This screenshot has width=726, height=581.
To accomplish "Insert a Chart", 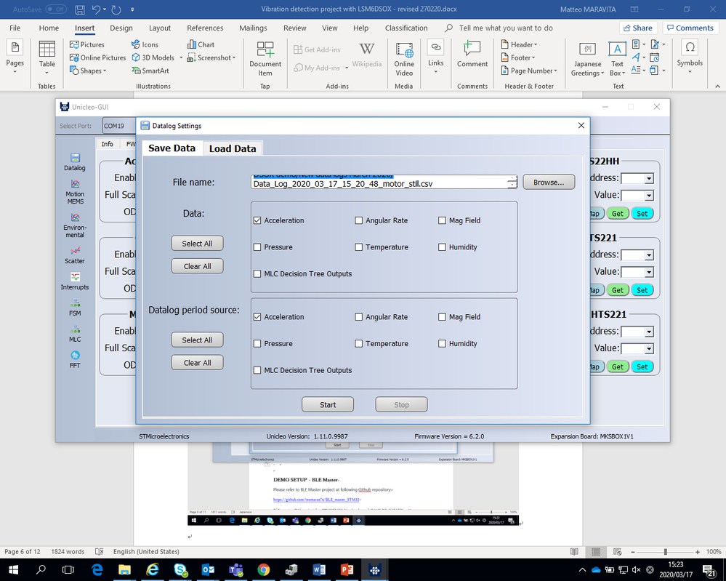I will point(201,44).
